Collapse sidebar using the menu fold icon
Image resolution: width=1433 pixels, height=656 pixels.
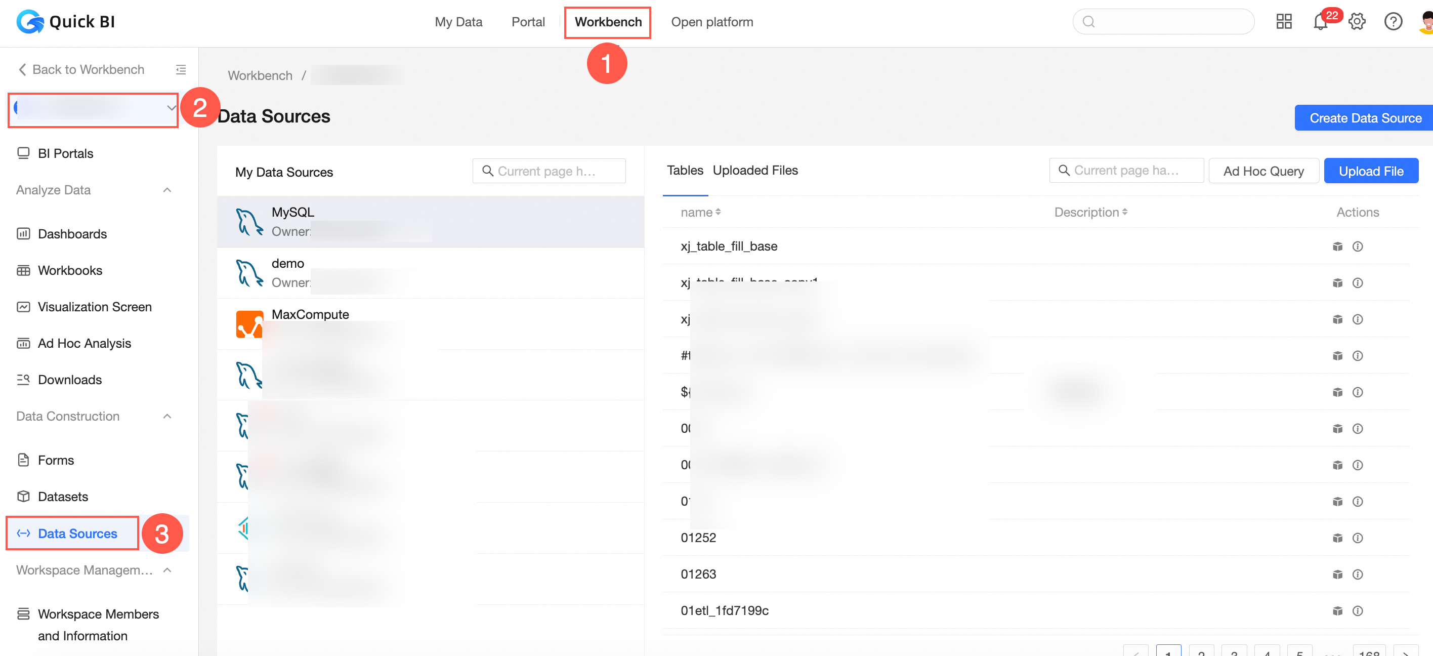tap(181, 69)
